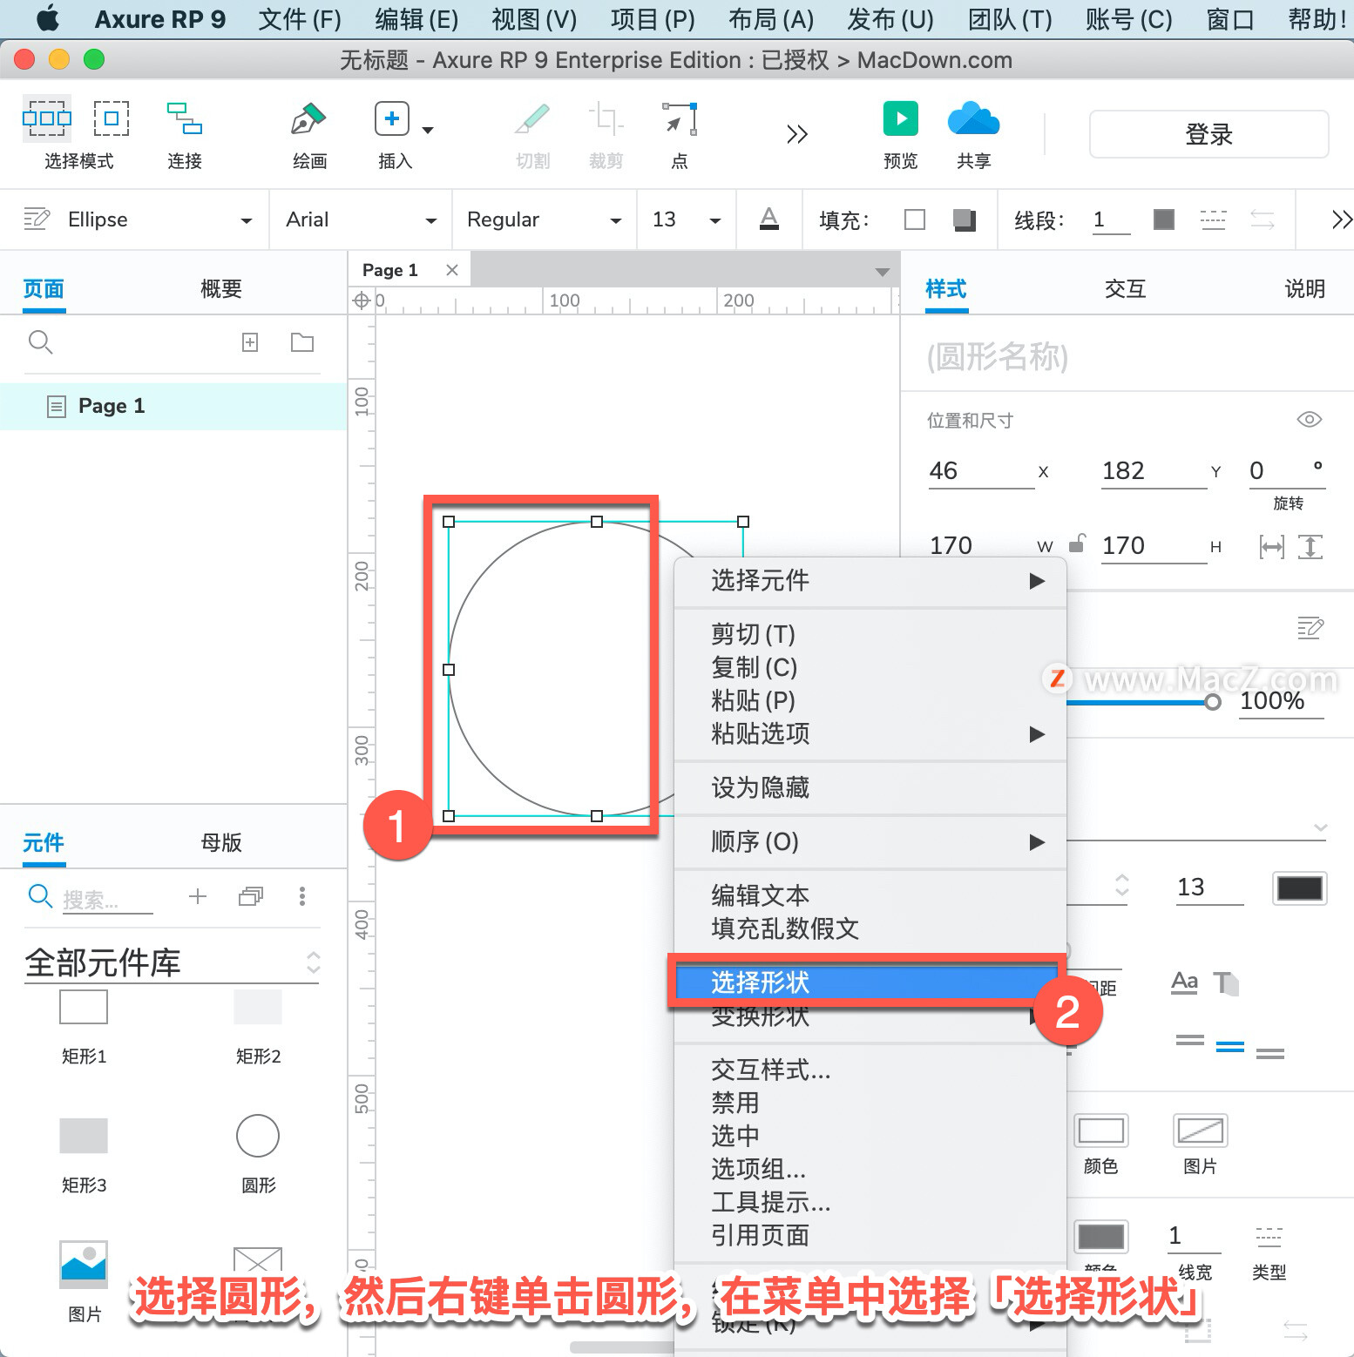
Task: Click the Y position field 182
Action: click(1154, 471)
